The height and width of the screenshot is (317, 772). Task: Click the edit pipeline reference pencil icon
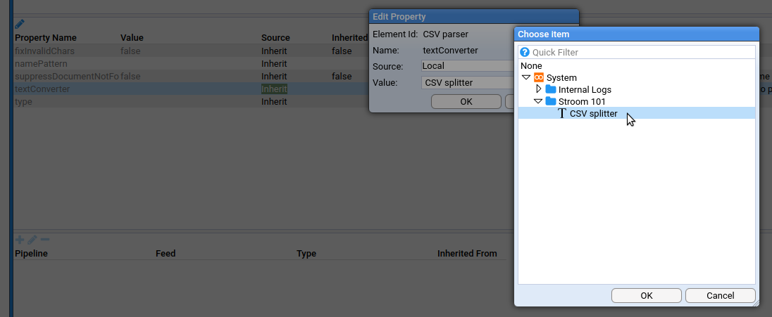point(32,240)
